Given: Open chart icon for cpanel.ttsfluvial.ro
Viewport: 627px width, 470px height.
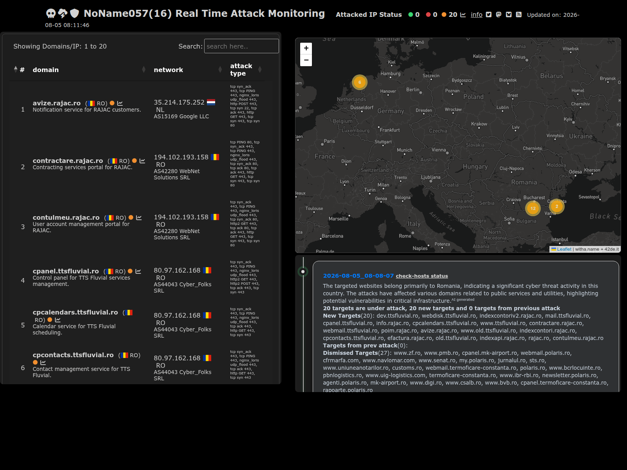Looking at the screenshot, I should (x=138, y=271).
